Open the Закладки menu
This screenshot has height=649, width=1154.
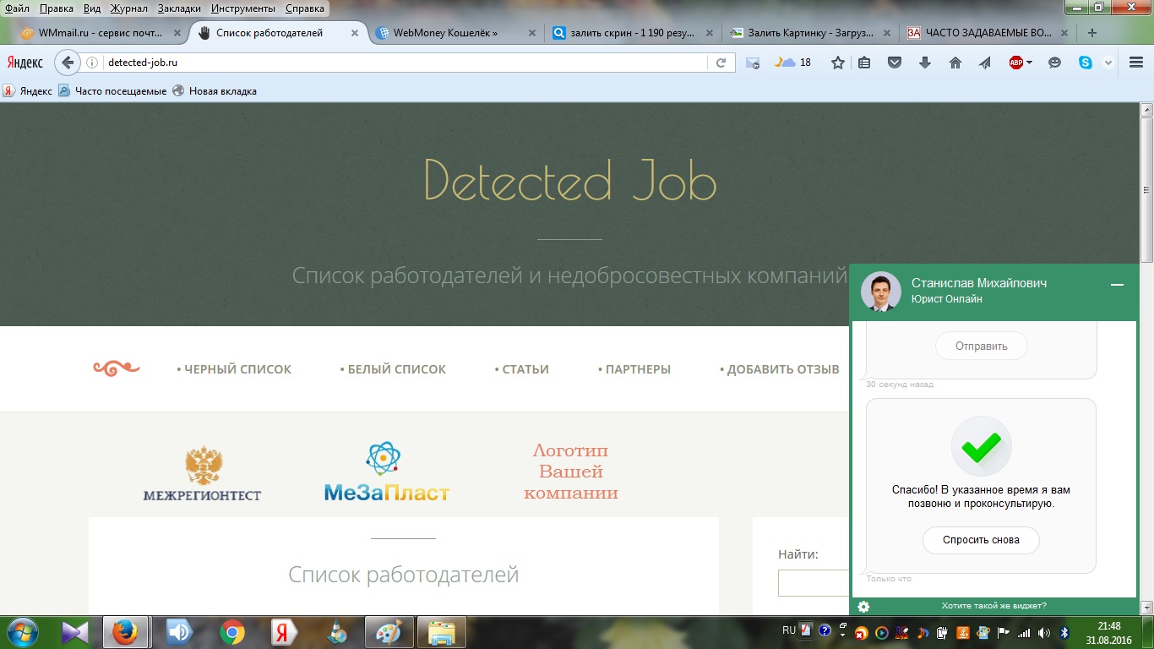tap(178, 8)
